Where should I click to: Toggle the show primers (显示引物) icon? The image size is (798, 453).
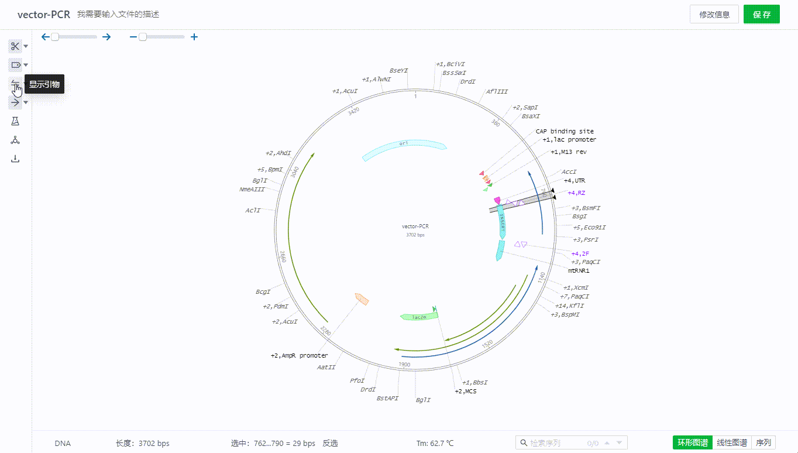pyautogui.click(x=15, y=84)
